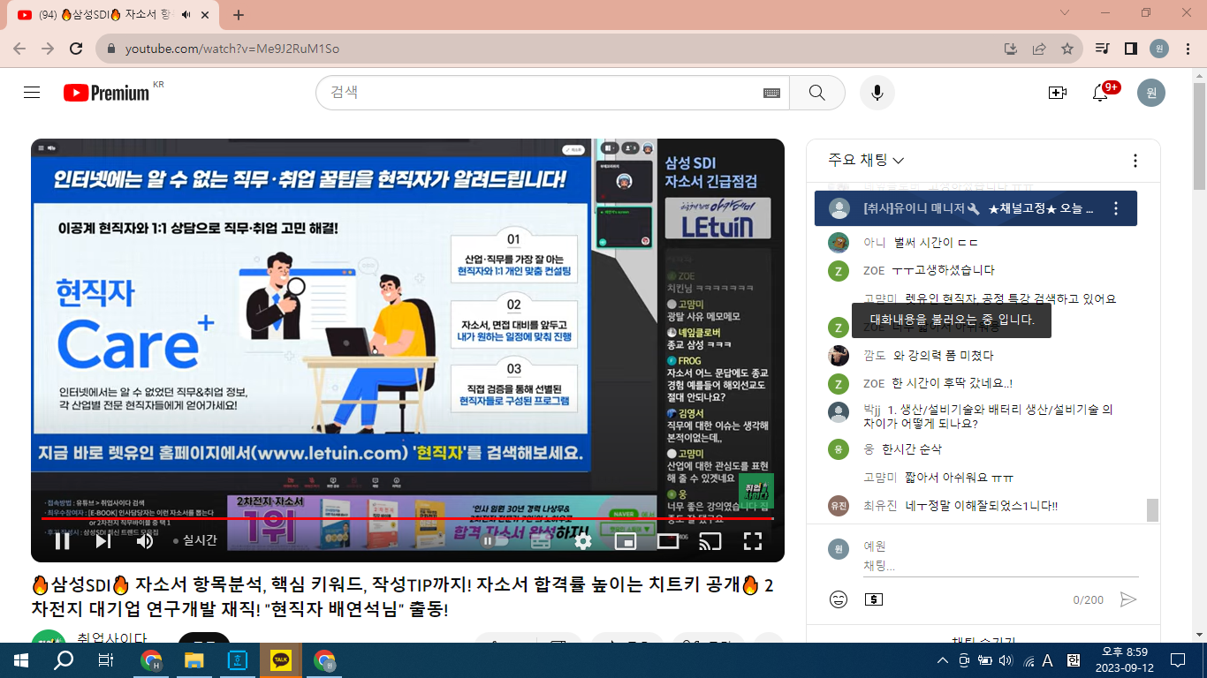Screen dimensions: 1207x678
Task: Mute the video player volume
Action: click(x=145, y=541)
